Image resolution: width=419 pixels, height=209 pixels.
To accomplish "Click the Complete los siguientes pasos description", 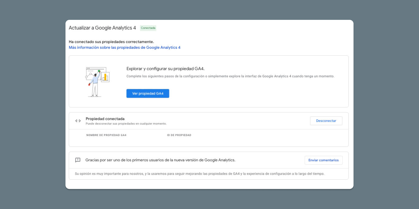I will [230, 76].
